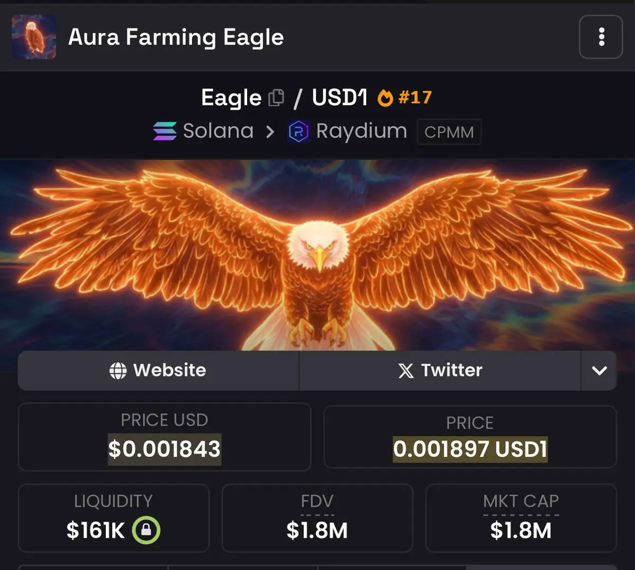Click the Raydium DEX logo
This screenshot has height=570, width=635.
click(298, 131)
